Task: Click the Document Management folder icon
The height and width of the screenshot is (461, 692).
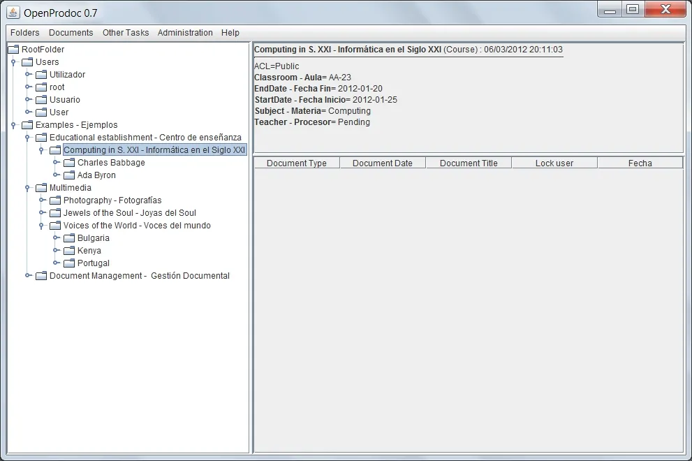Action: (41, 275)
